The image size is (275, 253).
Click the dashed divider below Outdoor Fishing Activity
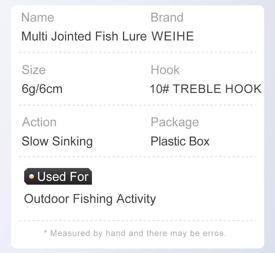(x=137, y=221)
